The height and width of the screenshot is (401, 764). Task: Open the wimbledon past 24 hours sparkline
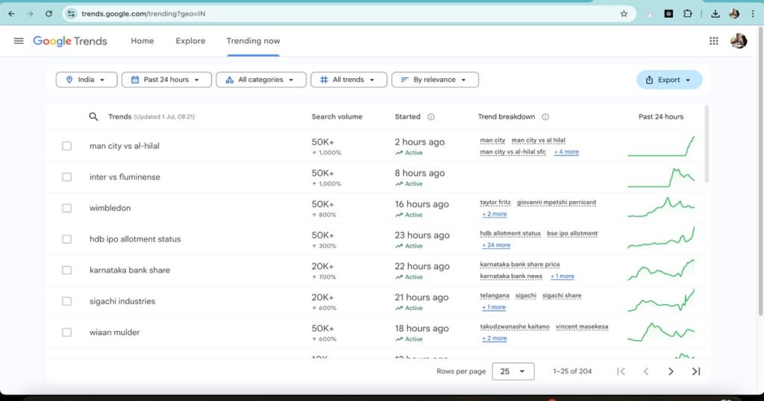(x=661, y=208)
